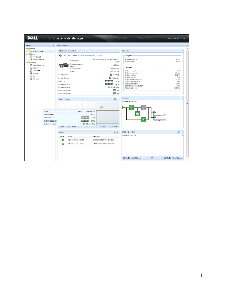Click the synoptic Load segment #2 arrow
The width and height of the screenshot is (244, 293).
(x=155, y=117)
